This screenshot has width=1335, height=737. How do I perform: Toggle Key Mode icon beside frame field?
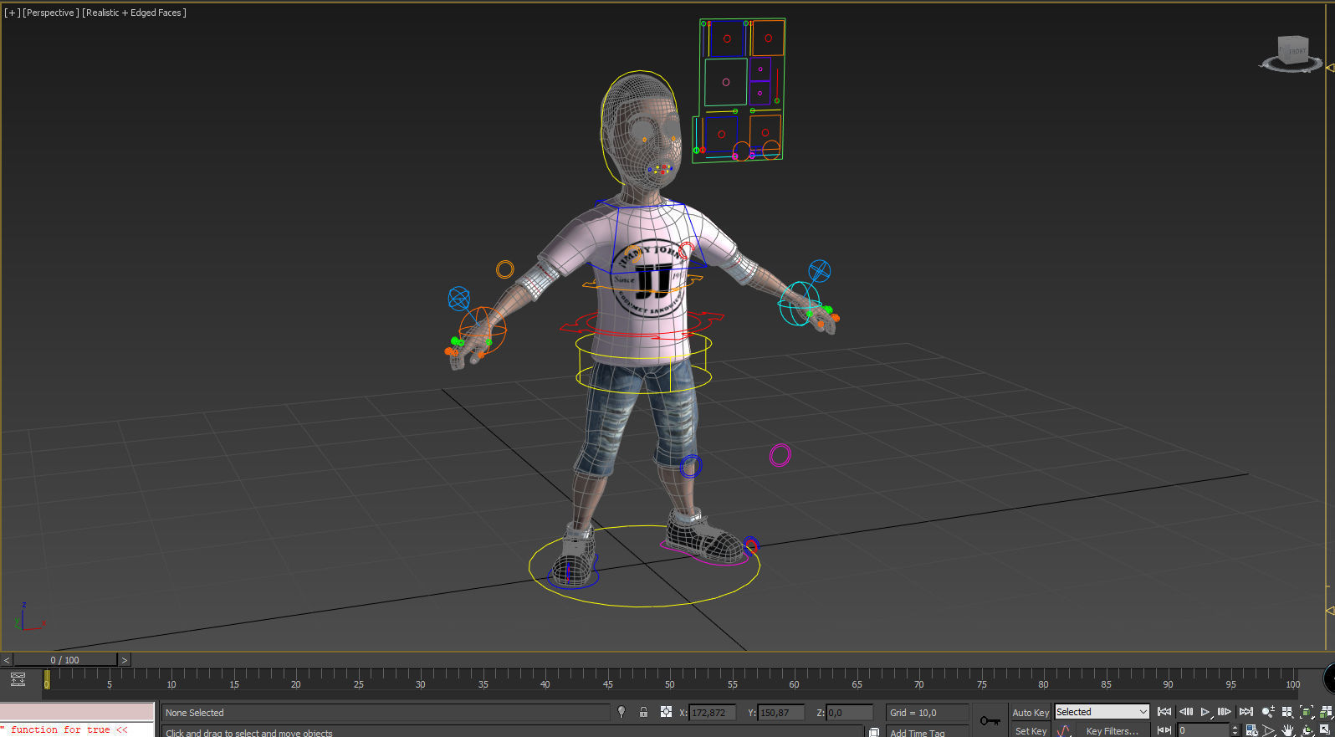point(1164,730)
